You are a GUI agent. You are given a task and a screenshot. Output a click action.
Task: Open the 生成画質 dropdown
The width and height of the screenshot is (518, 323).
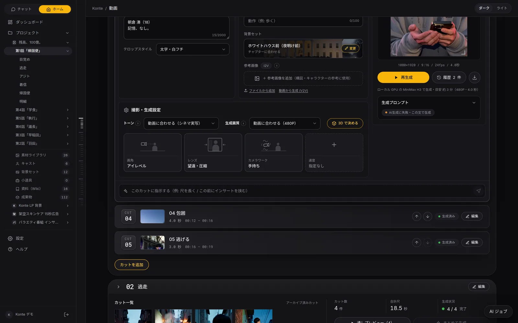tap(285, 123)
